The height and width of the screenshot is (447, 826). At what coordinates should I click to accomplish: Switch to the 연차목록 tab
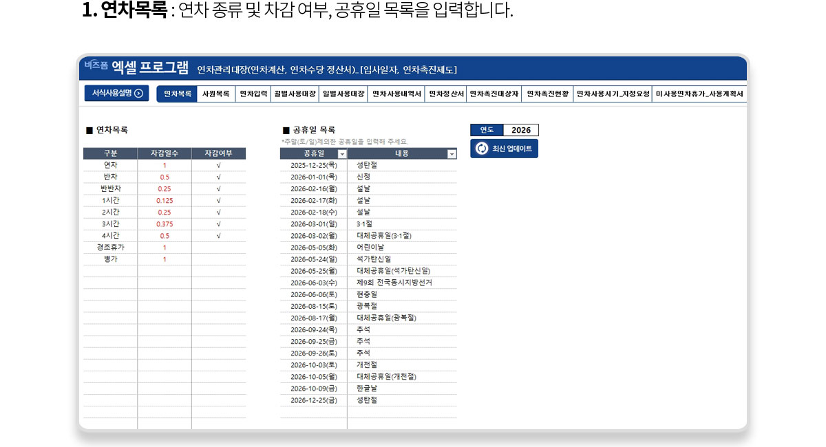pos(177,94)
